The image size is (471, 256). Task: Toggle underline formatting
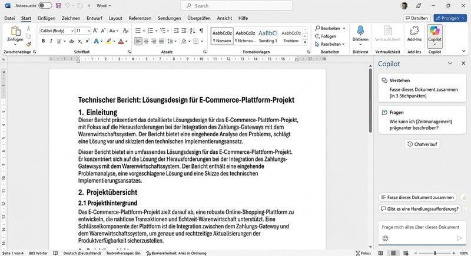point(59,41)
